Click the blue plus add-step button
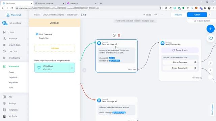This screenshot has height=121, width=216. (211, 29)
